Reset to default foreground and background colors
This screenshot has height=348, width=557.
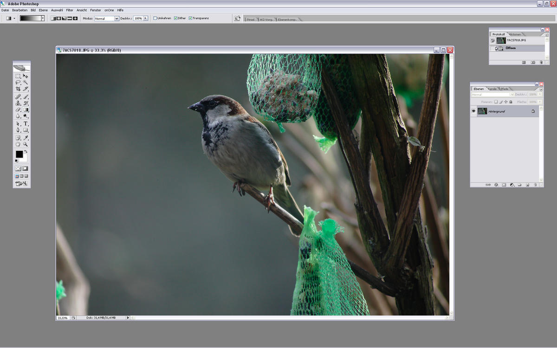(x=17, y=161)
